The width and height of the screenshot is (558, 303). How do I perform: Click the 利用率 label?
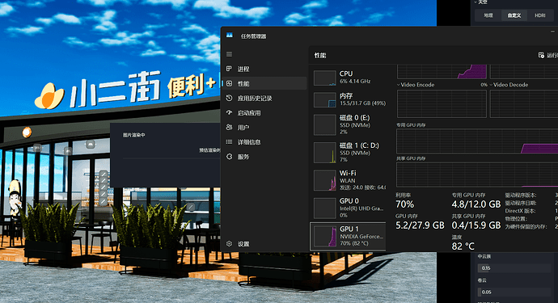click(404, 196)
